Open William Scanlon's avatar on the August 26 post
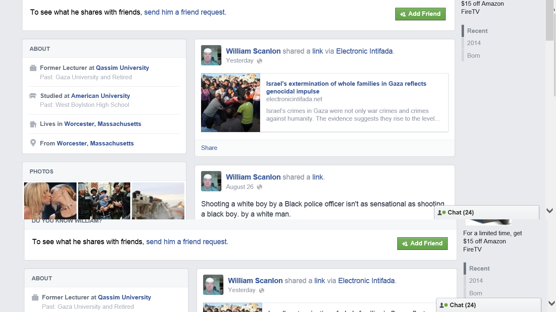This screenshot has height=312, width=556. click(211, 181)
